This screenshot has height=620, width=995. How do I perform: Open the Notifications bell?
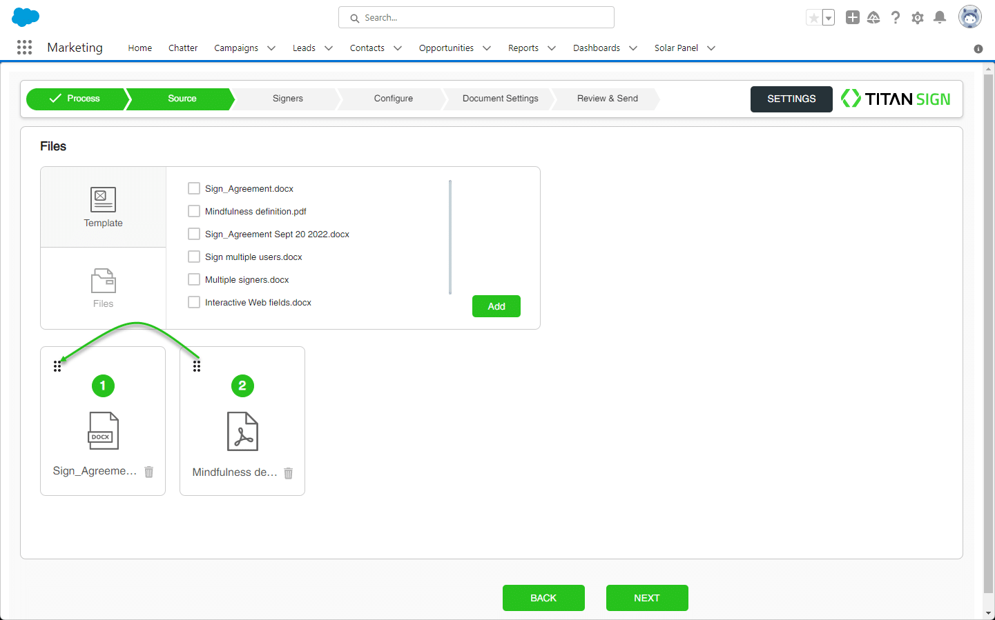(x=940, y=17)
